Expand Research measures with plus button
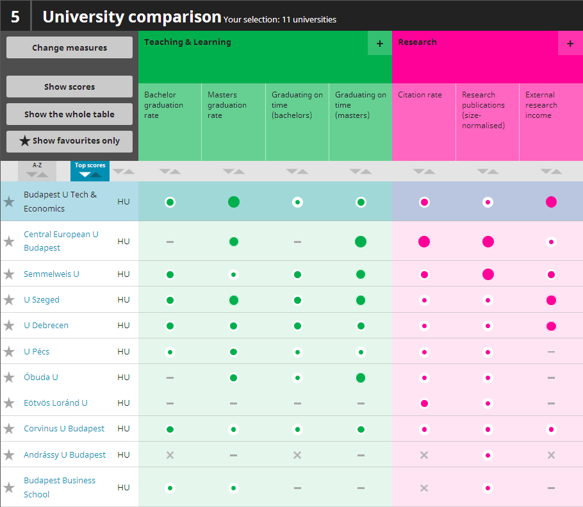The width and height of the screenshot is (583, 507). click(570, 44)
